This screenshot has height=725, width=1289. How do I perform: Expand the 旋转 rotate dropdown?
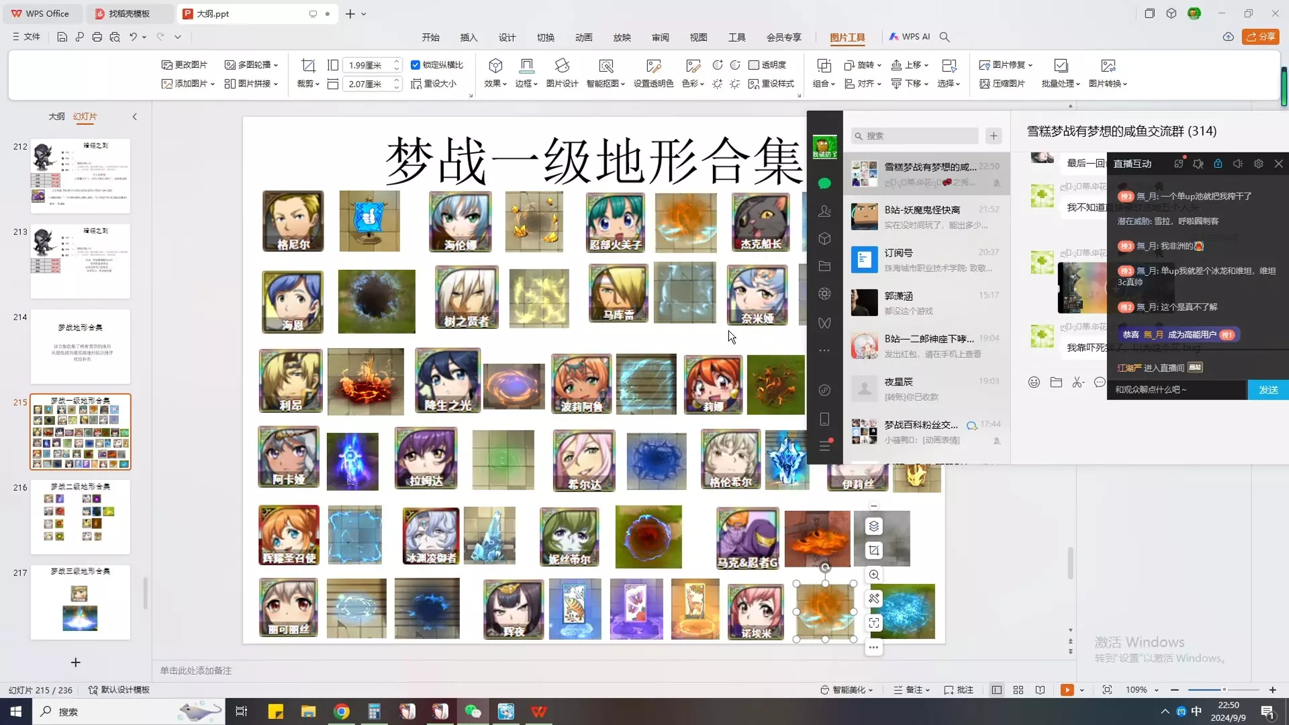click(x=863, y=65)
